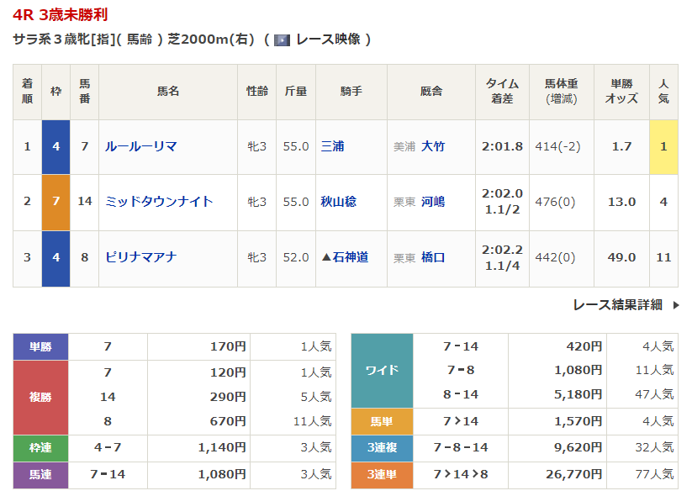Select jockey 秋山稔 link
Viewport: 692px width, 496px height.
(x=338, y=202)
